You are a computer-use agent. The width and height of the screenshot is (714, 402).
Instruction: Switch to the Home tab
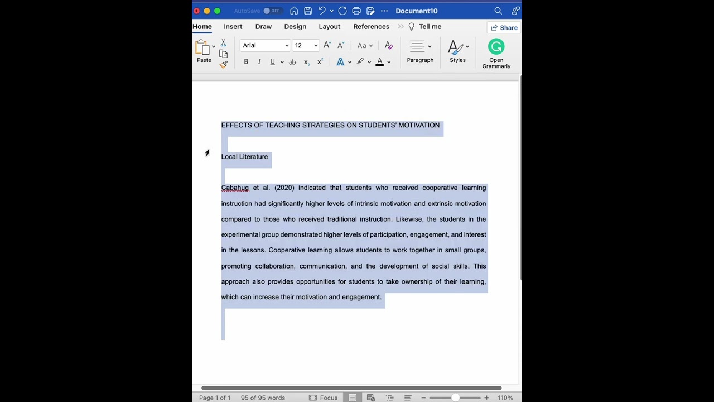(x=202, y=26)
